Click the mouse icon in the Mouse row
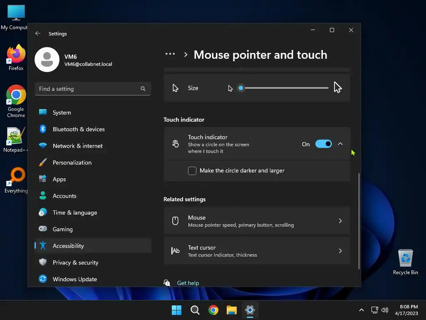The image size is (426, 320). point(176,221)
